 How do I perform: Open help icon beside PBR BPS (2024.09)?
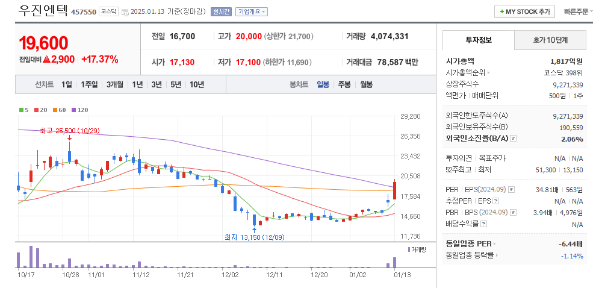(x=514, y=212)
